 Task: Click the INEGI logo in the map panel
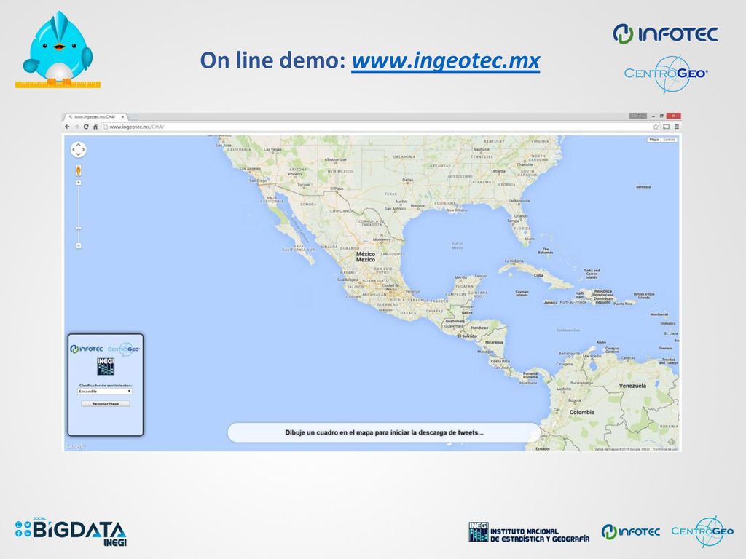pyautogui.click(x=106, y=367)
